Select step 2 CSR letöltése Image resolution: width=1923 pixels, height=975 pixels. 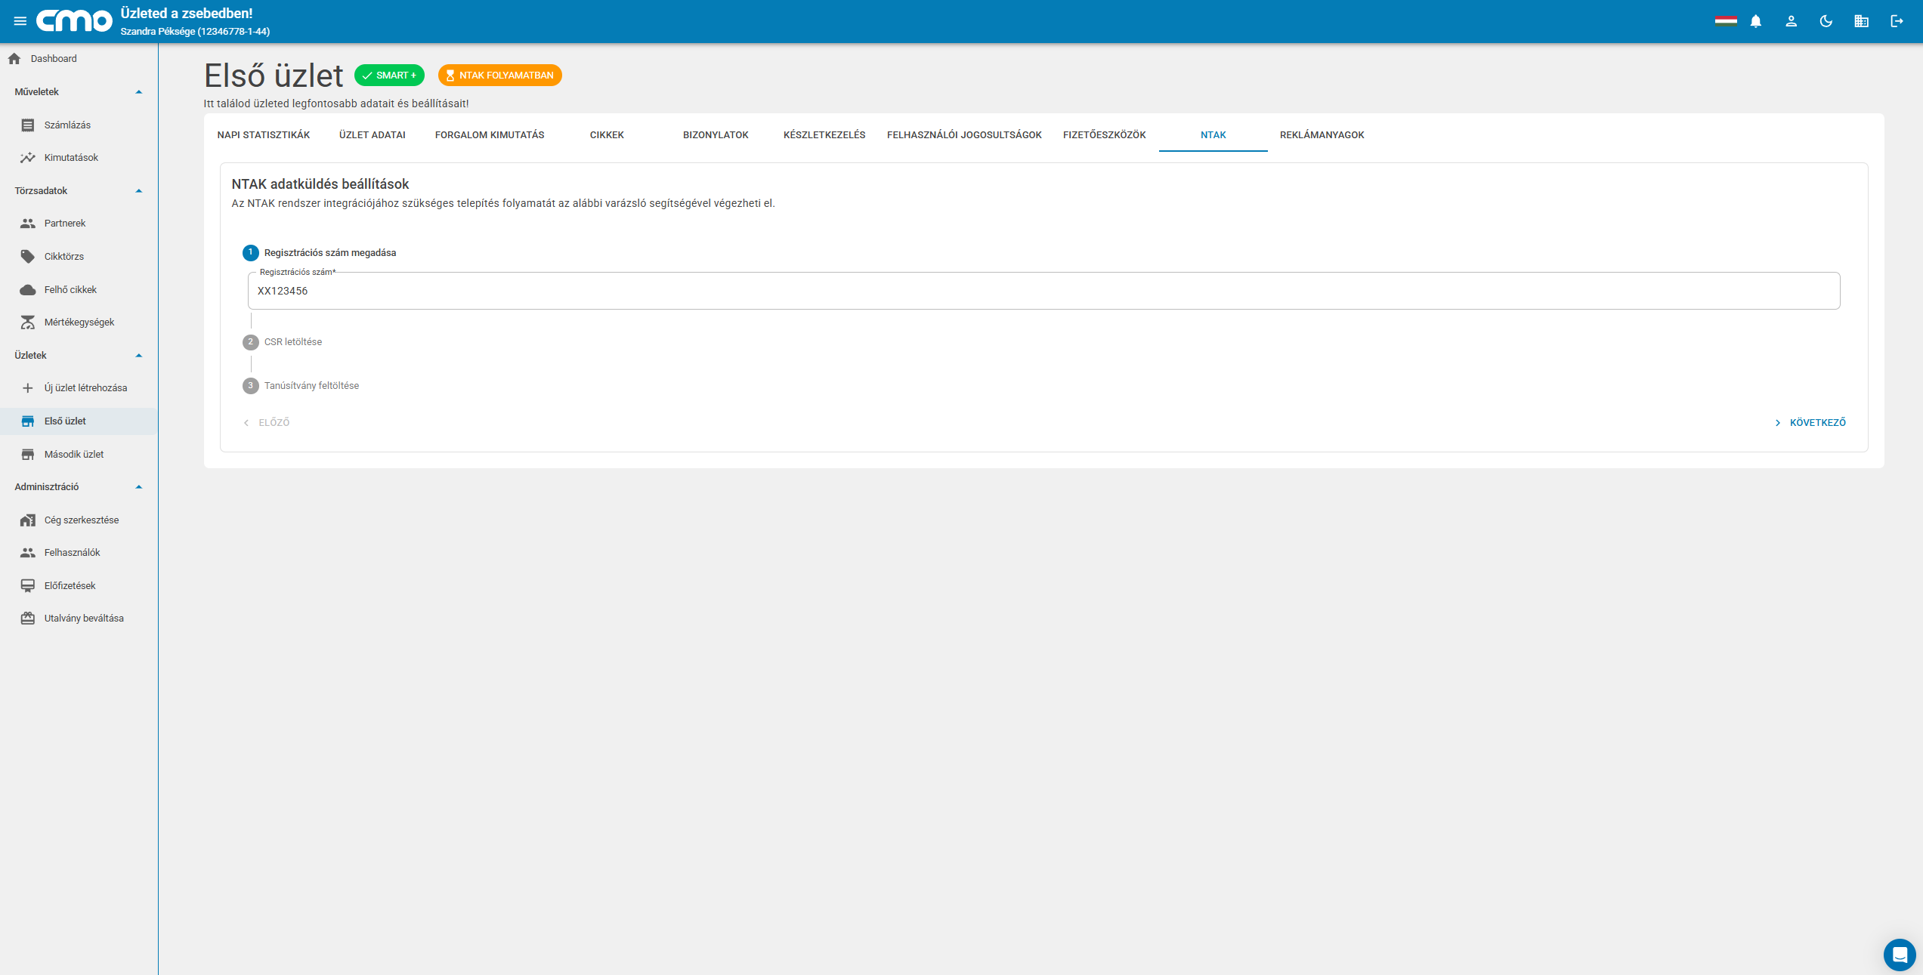click(x=283, y=342)
